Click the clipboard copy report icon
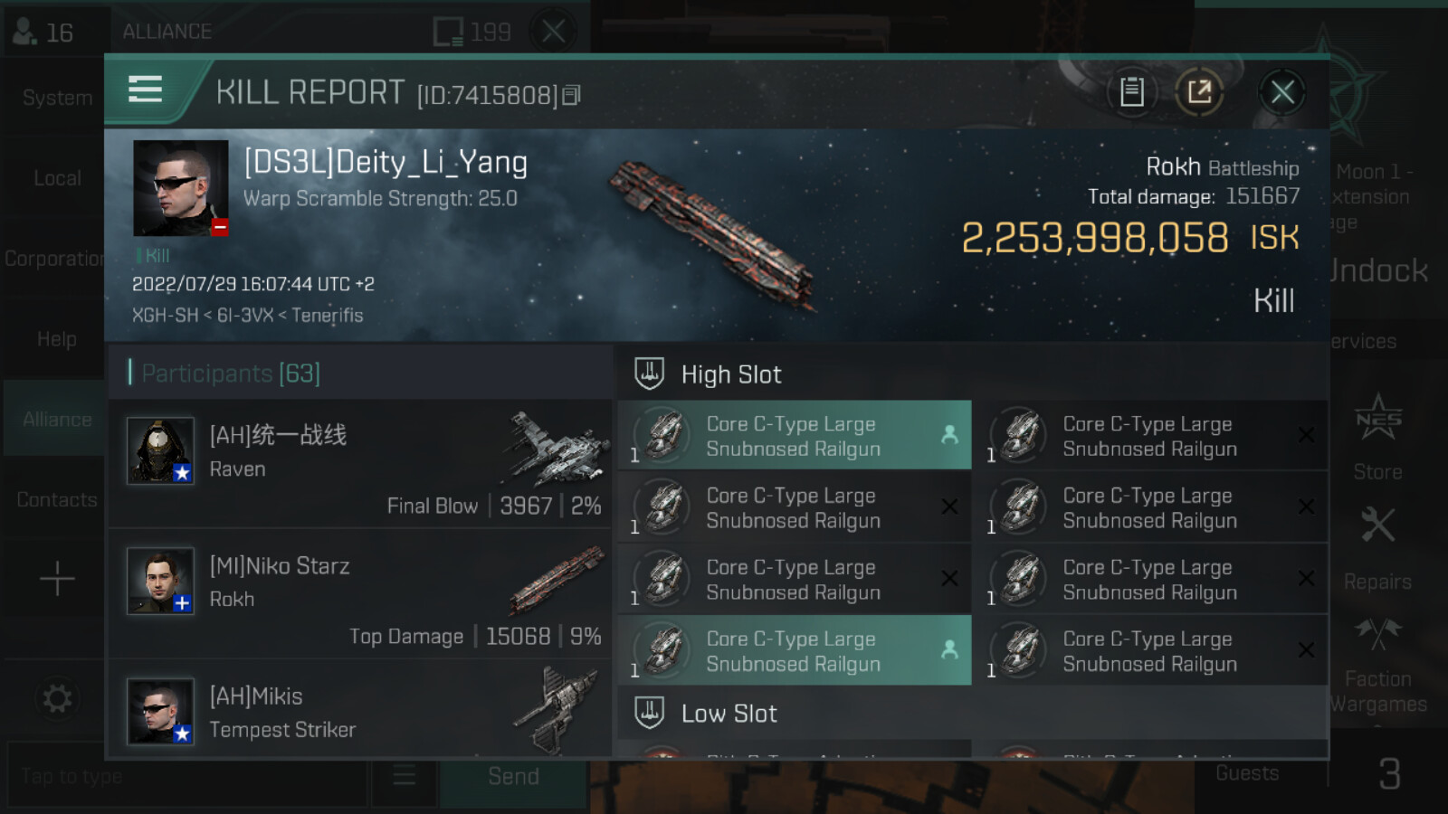Viewport: 1448px width, 814px height. click(x=1131, y=91)
